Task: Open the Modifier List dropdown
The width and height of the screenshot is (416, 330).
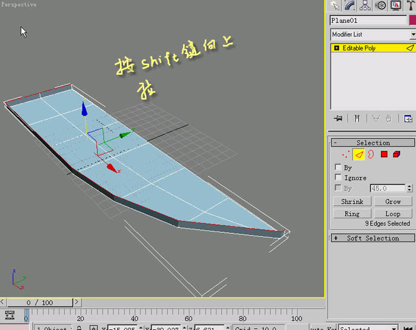Action: click(x=373, y=34)
